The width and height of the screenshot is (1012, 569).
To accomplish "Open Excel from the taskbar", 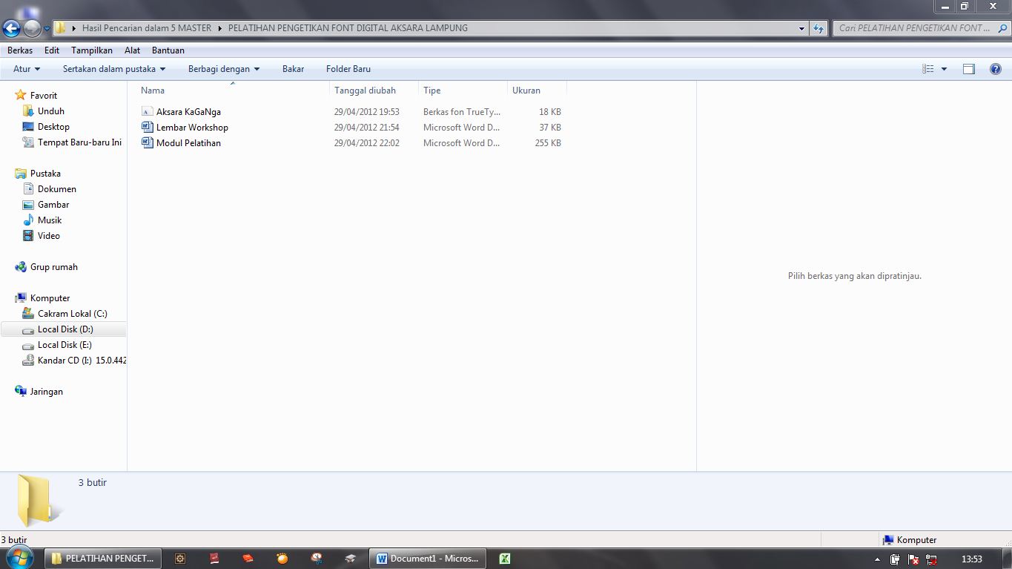I will [504, 558].
